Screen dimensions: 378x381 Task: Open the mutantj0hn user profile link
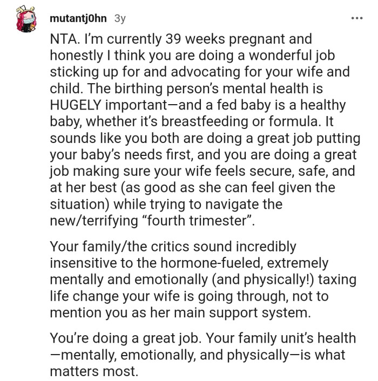pos(78,18)
